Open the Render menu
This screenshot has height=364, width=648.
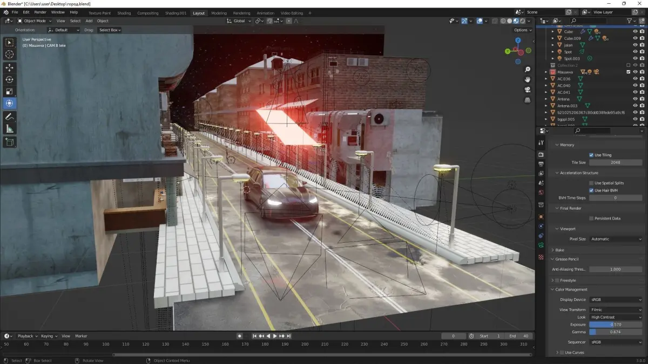(40, 12)
